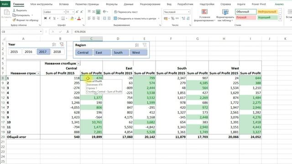Click the Paste (Вставить) clipboard icon
The image size is (292, 164).
click(x=7, y=12)
